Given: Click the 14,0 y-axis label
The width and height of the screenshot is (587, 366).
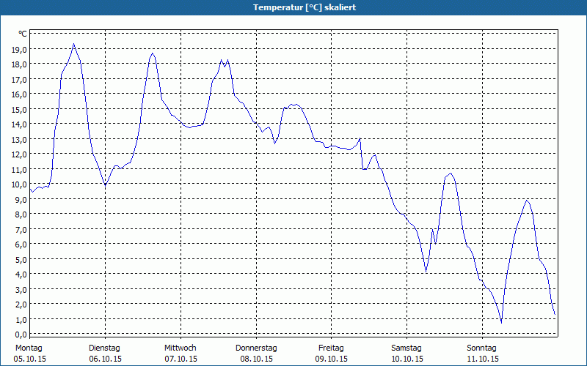Looking at the screenshot, I should coord(20,124).
